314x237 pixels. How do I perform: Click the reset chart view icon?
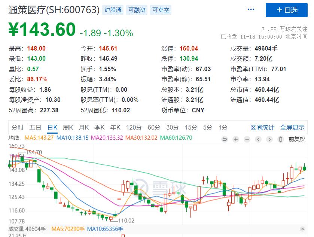tap(225, 139)
